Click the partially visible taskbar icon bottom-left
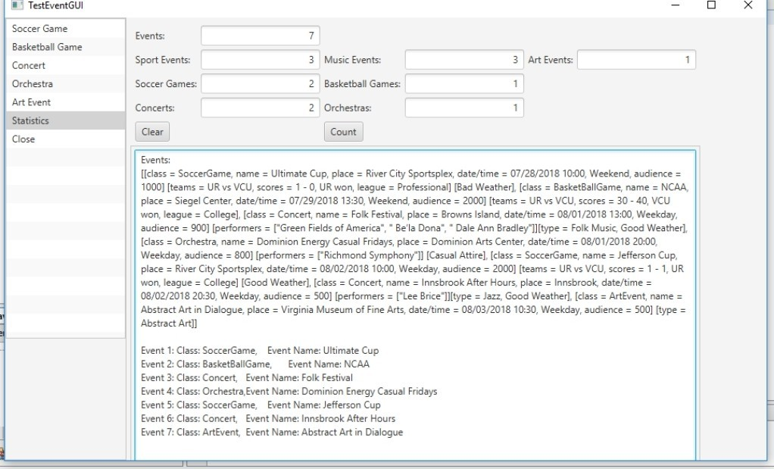 [x=4, y=455]
